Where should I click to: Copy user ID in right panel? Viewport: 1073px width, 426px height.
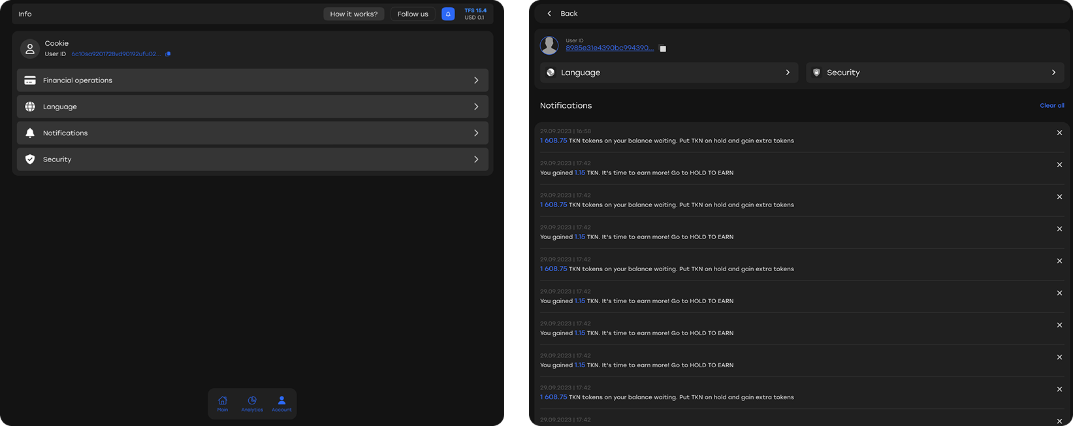point(663,48)
